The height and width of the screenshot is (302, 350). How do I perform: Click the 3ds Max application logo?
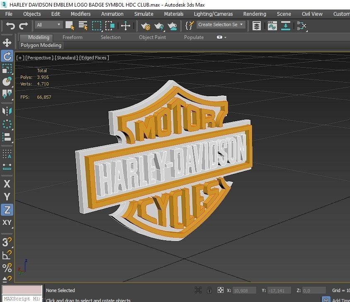[4, 4]
